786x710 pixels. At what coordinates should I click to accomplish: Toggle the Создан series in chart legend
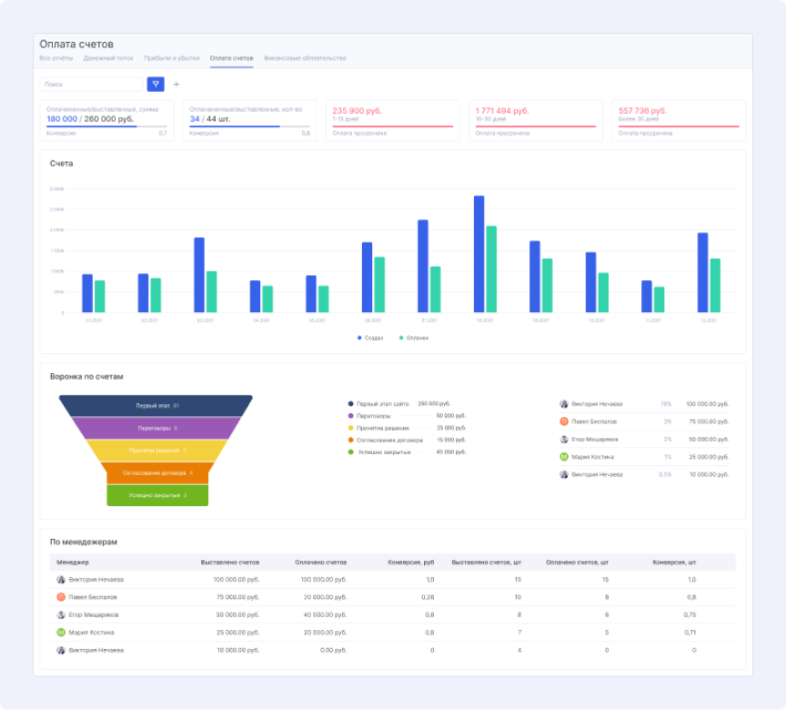tap(370, 338)
